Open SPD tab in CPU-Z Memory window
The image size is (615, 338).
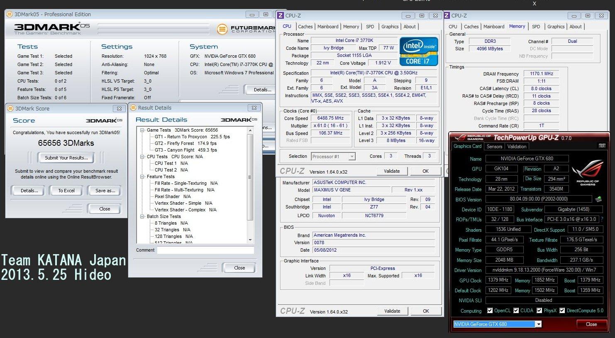[536, 27]
